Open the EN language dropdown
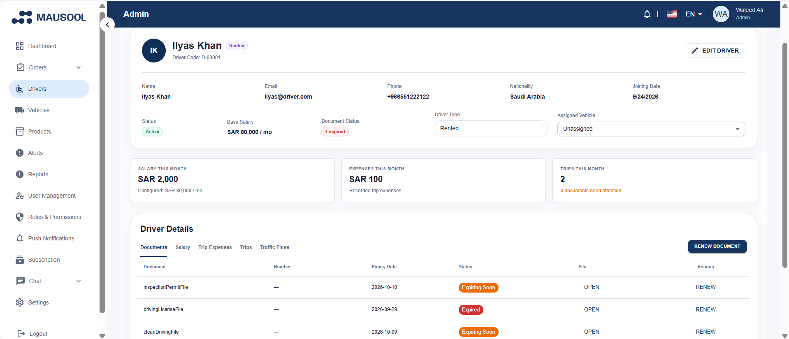Image resolution: width=789 pixels, height=339 pixels. tap(694, 14)
